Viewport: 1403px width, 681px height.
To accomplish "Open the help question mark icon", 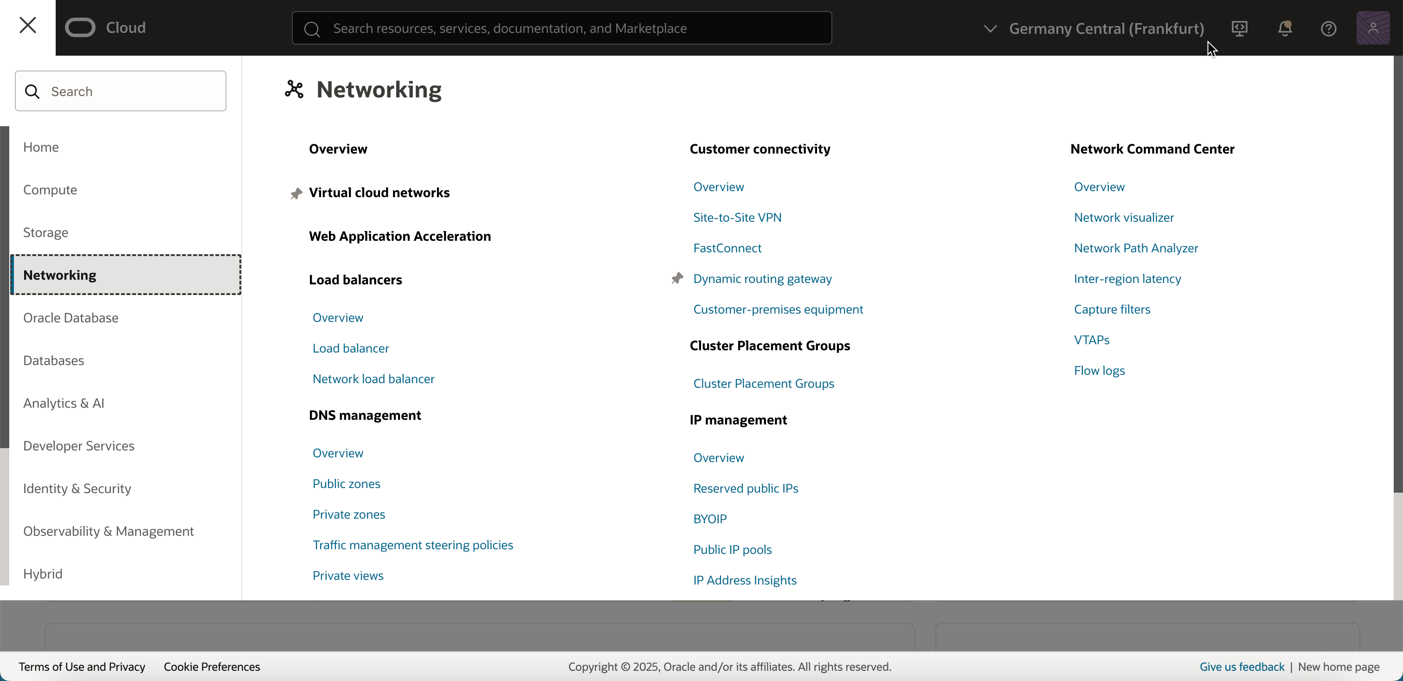I will (x=1328, y=28).
